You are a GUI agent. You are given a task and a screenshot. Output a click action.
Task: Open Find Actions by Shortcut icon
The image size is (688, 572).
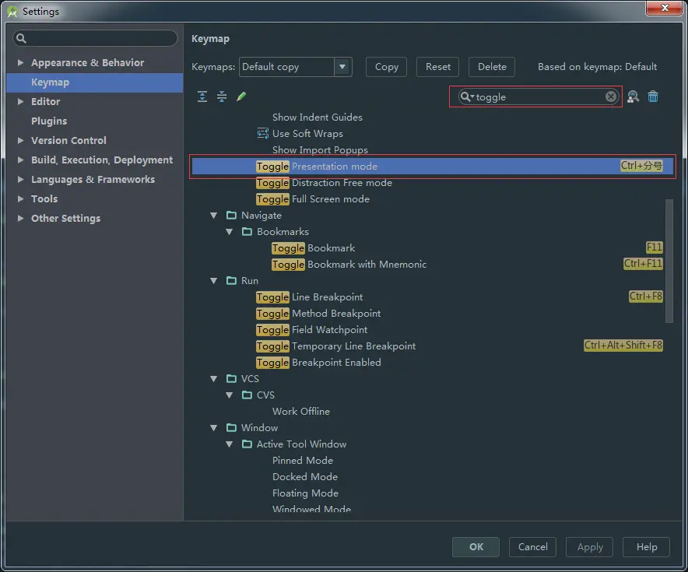pos(633,97)
